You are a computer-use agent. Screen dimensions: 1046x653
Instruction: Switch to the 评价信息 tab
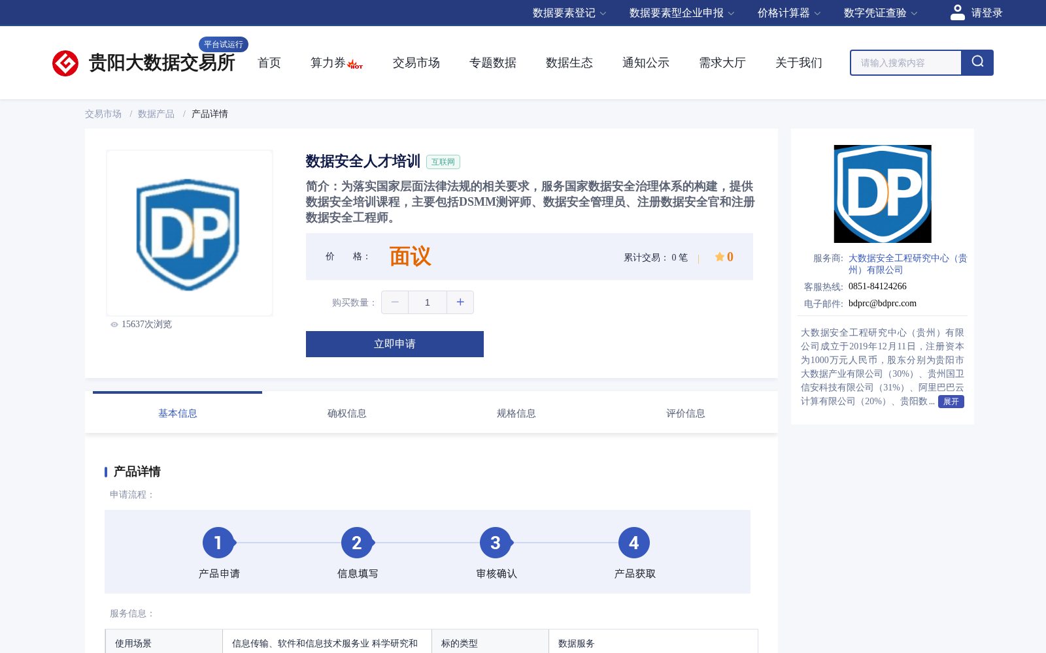pyautogui.click(x=686, y=413)
